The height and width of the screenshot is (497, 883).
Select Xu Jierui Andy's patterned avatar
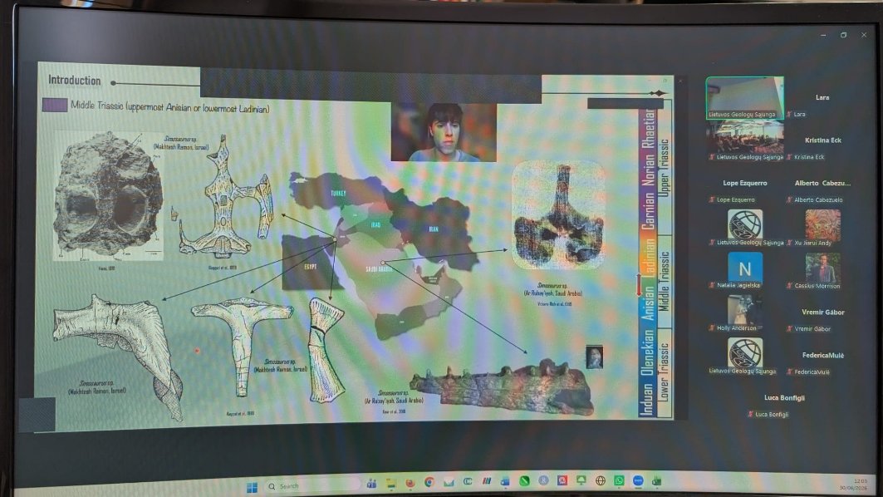[x=822, y=224]
